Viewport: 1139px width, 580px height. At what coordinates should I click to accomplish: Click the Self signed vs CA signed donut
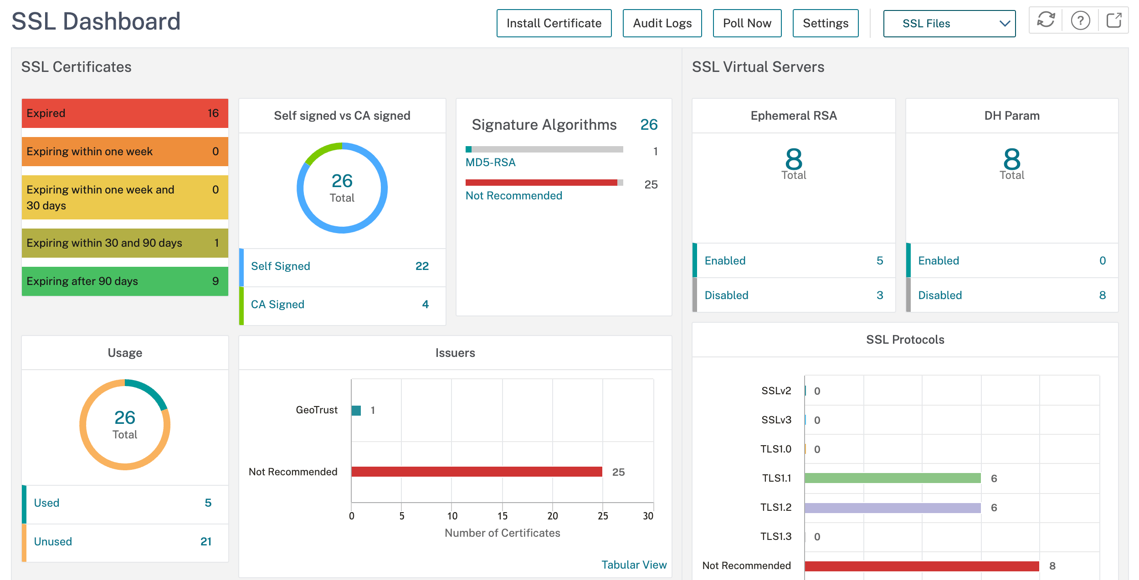click(x=342, y=188)
